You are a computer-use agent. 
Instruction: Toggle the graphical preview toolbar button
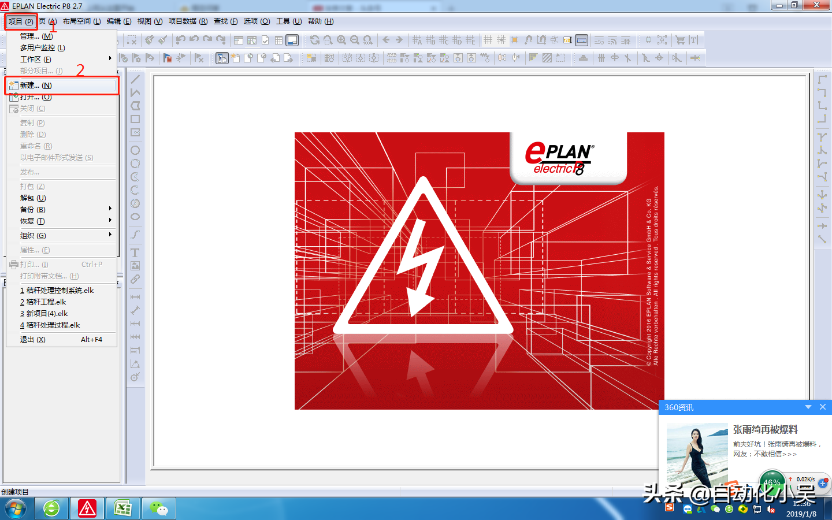coord(292,40)
